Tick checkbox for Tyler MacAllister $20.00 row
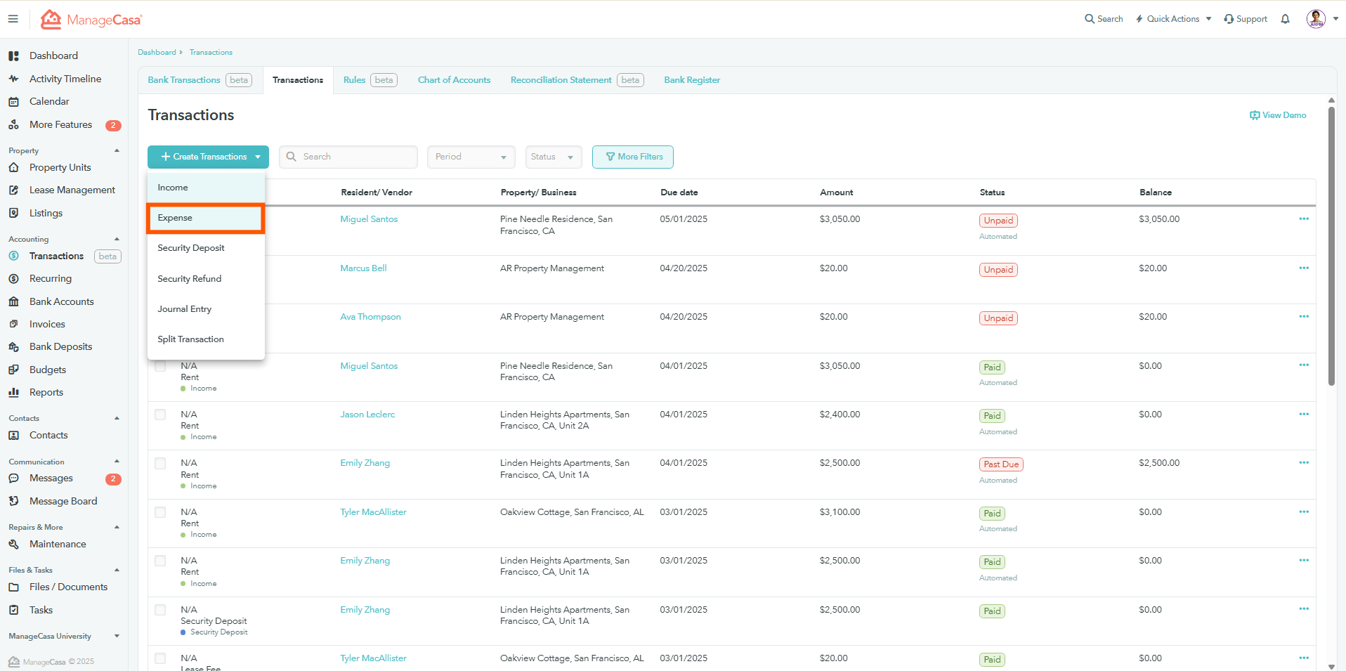Screen dimensions: 1346x671 160,658
